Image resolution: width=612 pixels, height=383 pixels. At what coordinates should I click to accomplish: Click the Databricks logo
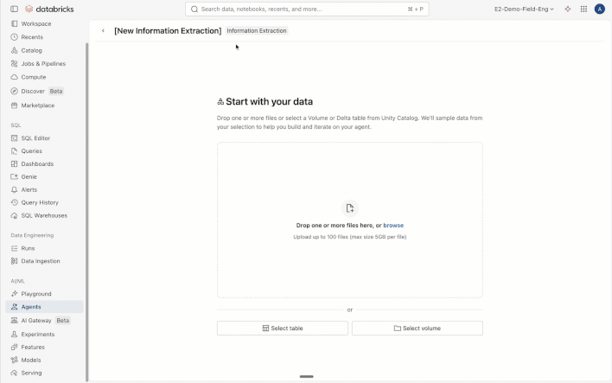tap(49, 9)
